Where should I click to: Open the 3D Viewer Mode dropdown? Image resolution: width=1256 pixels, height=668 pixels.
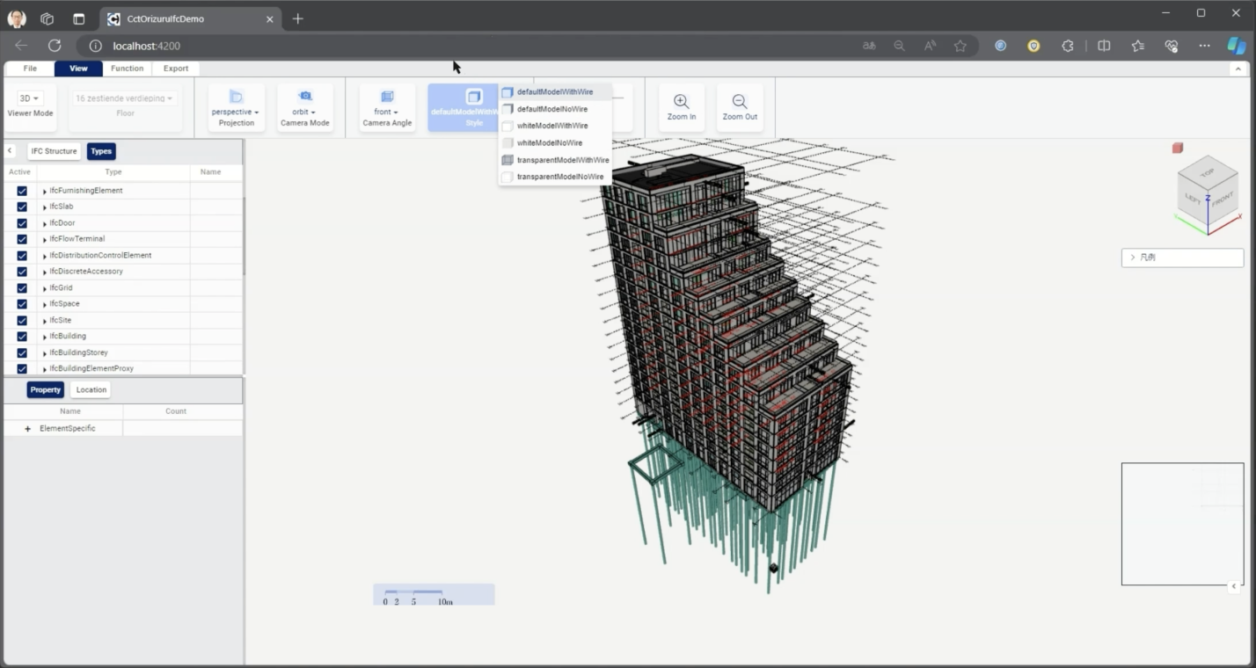(30, 98)
